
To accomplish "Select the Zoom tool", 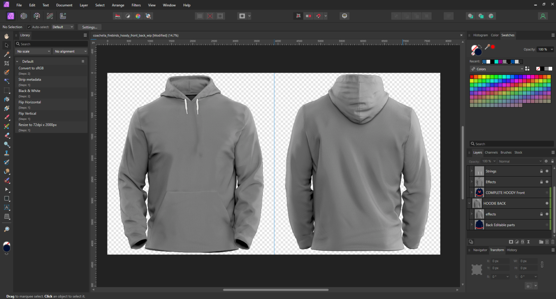I will click(x=6, y=229).
